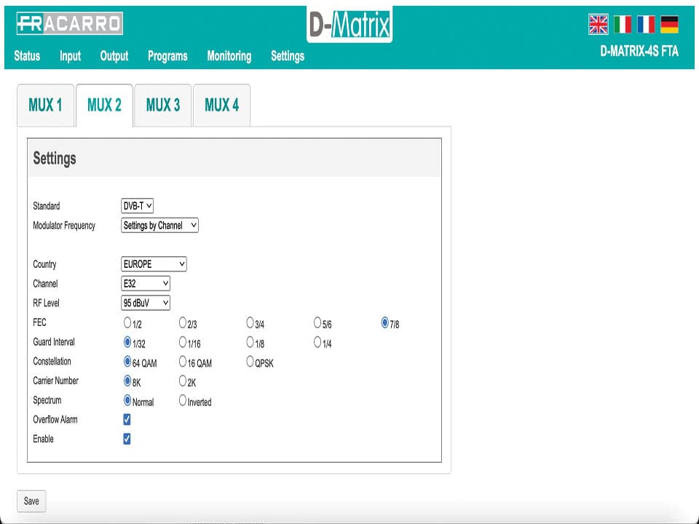Select FEC 2/3 radio

pyautogui.click(x=182, y=322)
